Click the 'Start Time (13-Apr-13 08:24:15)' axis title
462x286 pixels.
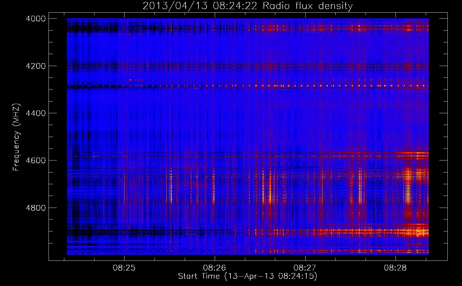point(248,276)
